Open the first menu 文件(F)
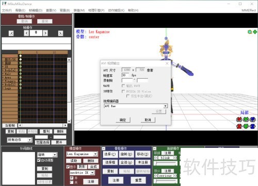Viewport: 258px width, 186px height. click(x=7, y=10)
